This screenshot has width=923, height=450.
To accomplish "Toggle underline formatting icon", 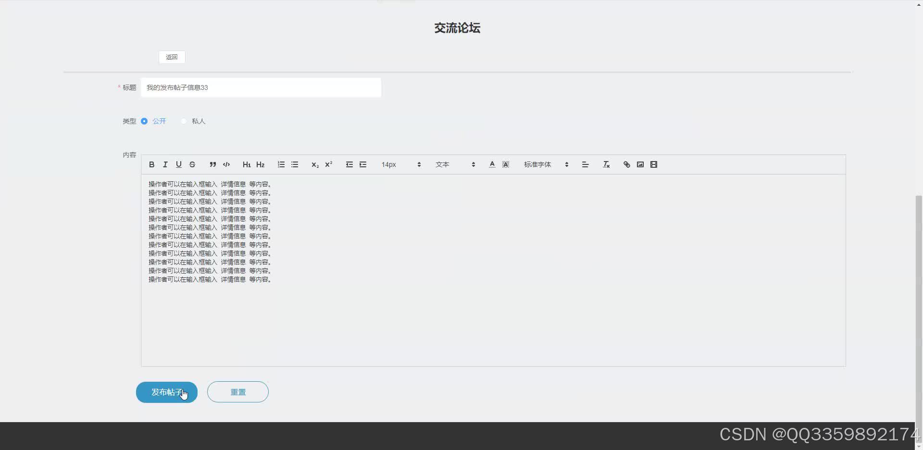I will [x=178, y=164].
